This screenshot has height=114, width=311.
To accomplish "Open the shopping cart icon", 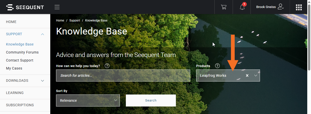I will pos(223,7).
